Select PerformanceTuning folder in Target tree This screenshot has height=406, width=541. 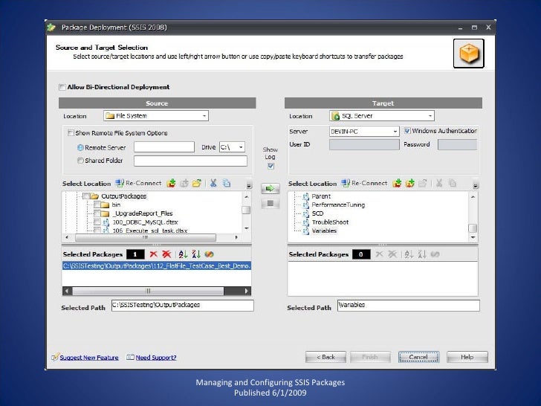tap(338, 204)
